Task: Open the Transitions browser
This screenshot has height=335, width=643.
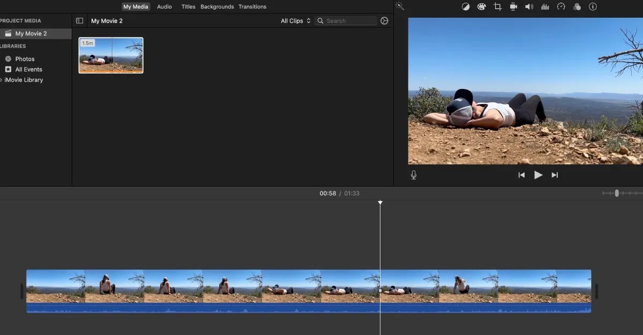Action: coord(252,6)
